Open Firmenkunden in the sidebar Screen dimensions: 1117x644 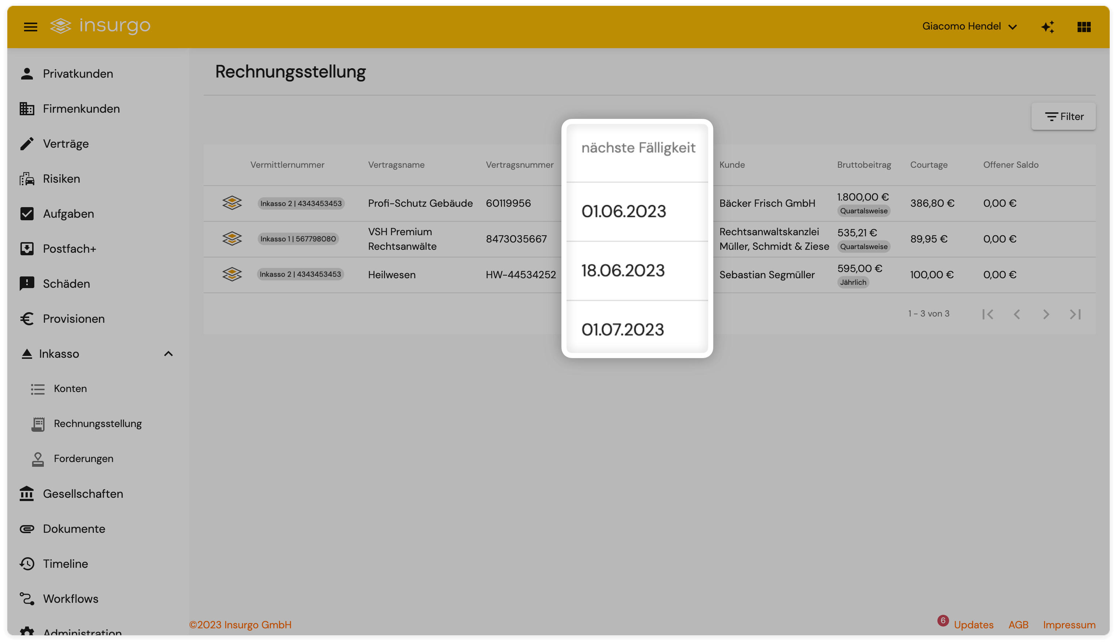coord(81,108)
